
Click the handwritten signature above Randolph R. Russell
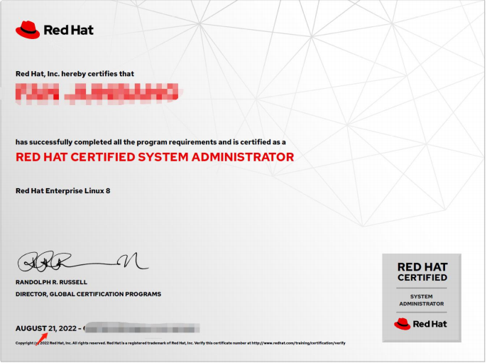pyautogui.click(x=83, y=261)
